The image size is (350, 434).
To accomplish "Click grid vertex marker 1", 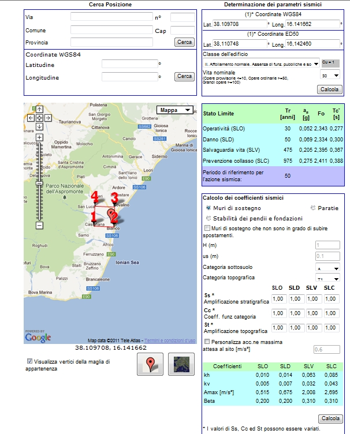I will (94, 217).
